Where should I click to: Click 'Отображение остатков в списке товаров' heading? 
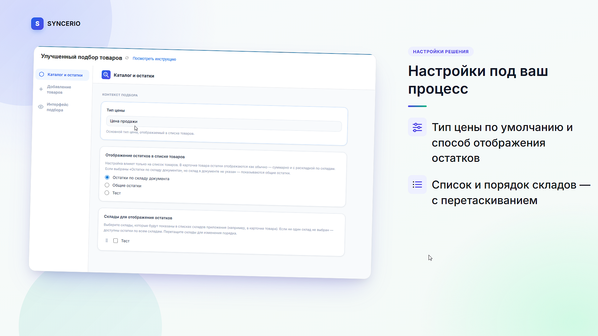145,156
